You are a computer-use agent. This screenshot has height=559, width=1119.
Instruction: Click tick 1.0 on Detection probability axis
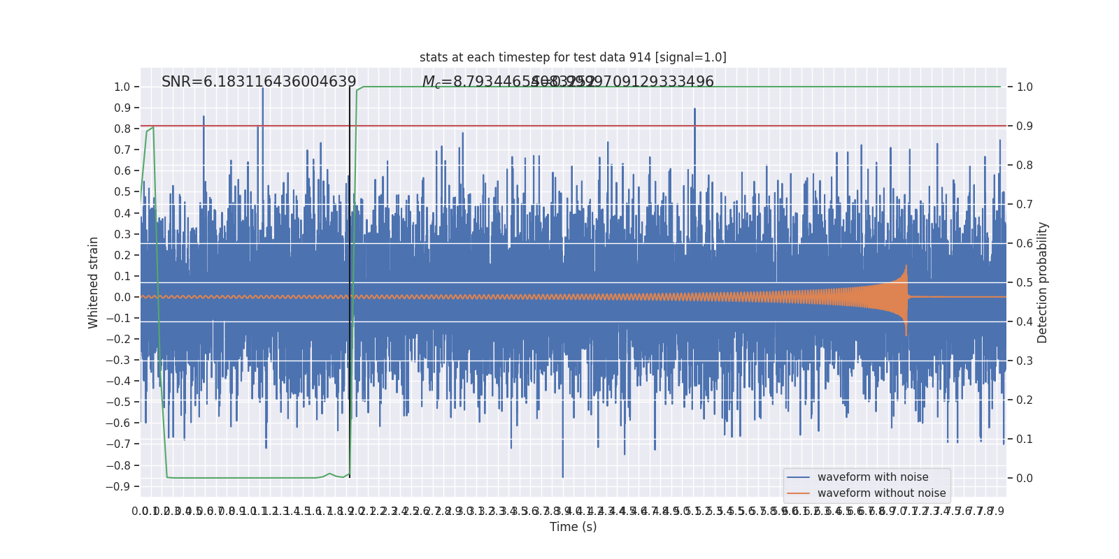1025,87
